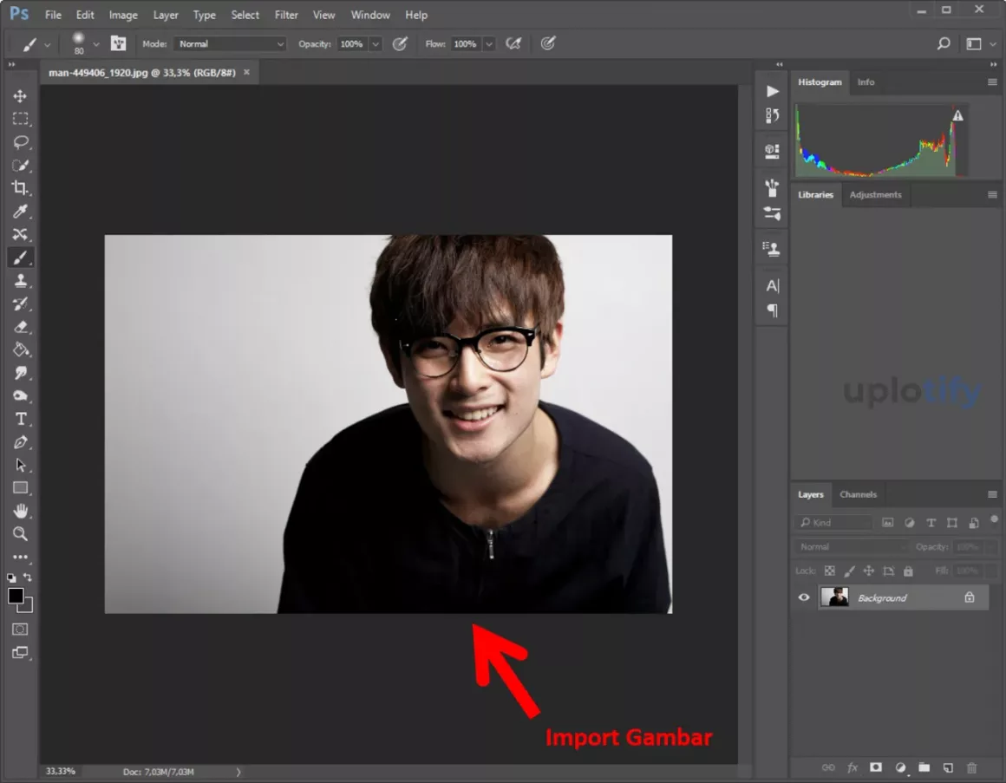Toggle Quick Mask mode
Viewport: 1006px width, 783px height.
[x=20, y=630]
